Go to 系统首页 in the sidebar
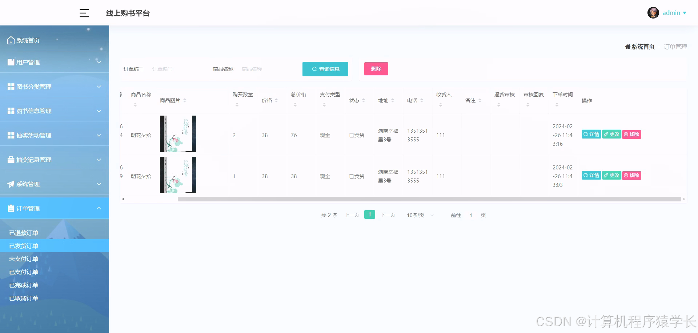 (55, 40)
